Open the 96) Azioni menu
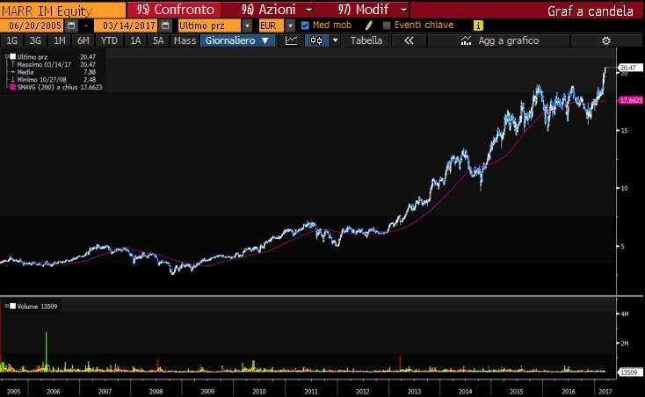645x397 pixels. 268,10
